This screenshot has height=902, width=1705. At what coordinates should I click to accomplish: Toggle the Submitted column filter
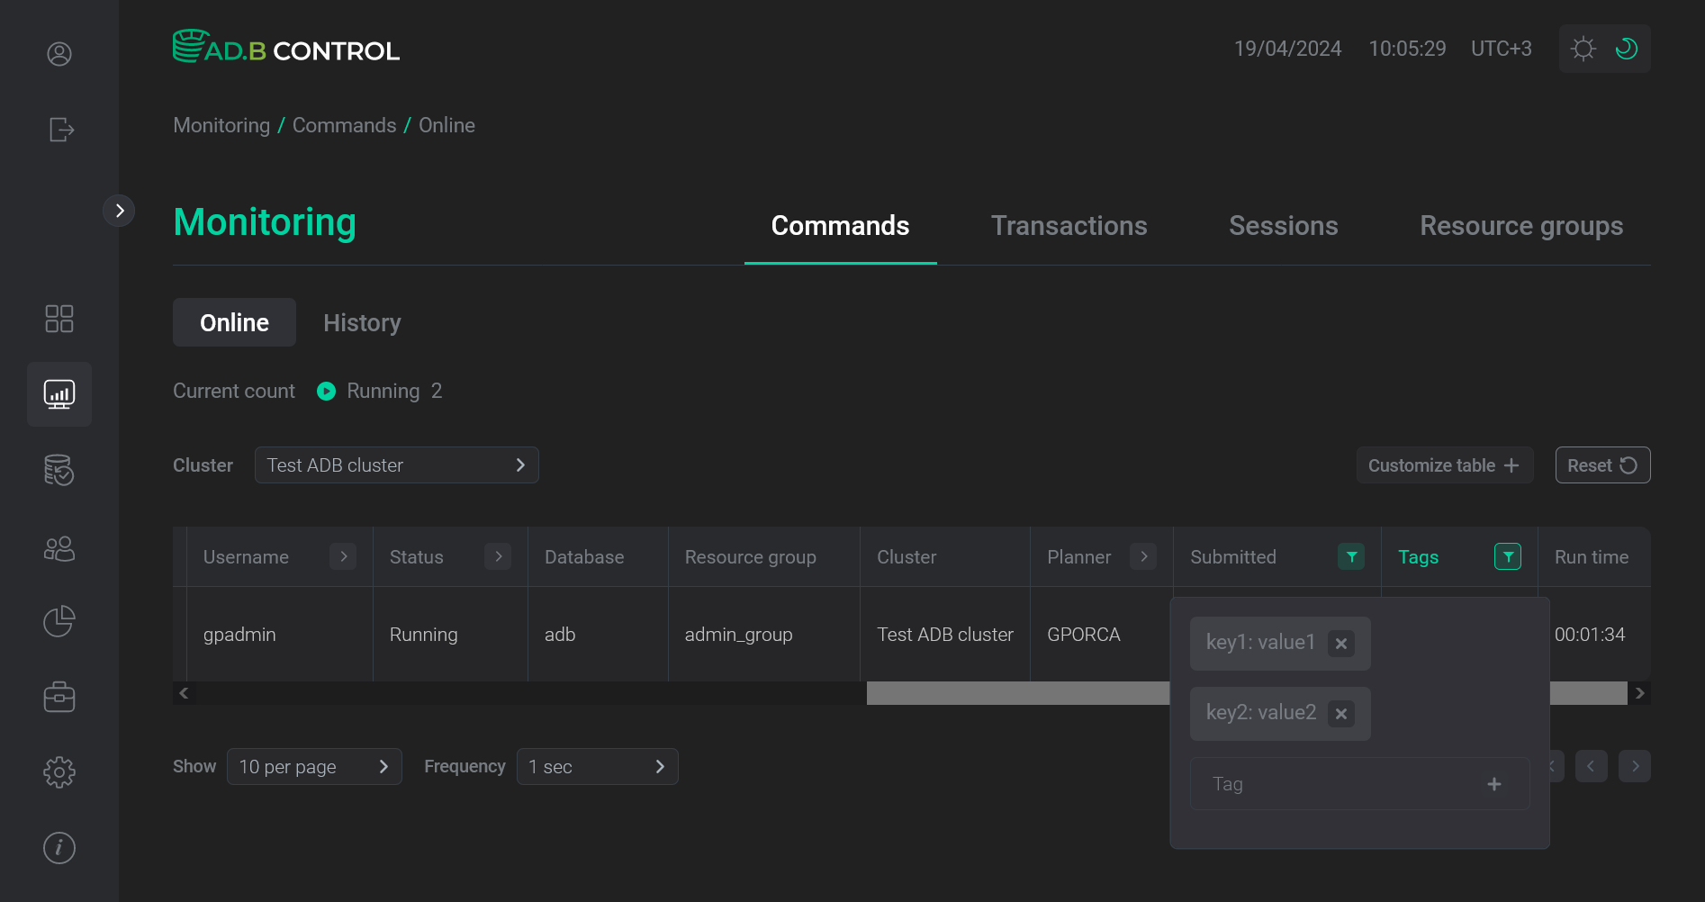click(1349, 556)
